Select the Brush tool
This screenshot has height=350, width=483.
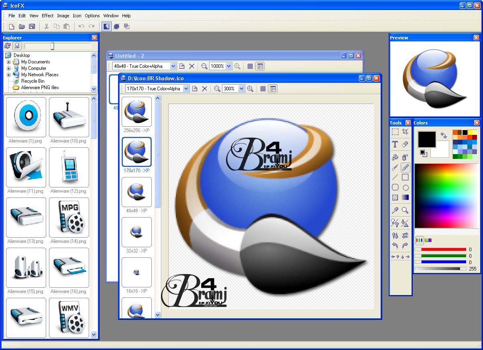tap(395, 167)
